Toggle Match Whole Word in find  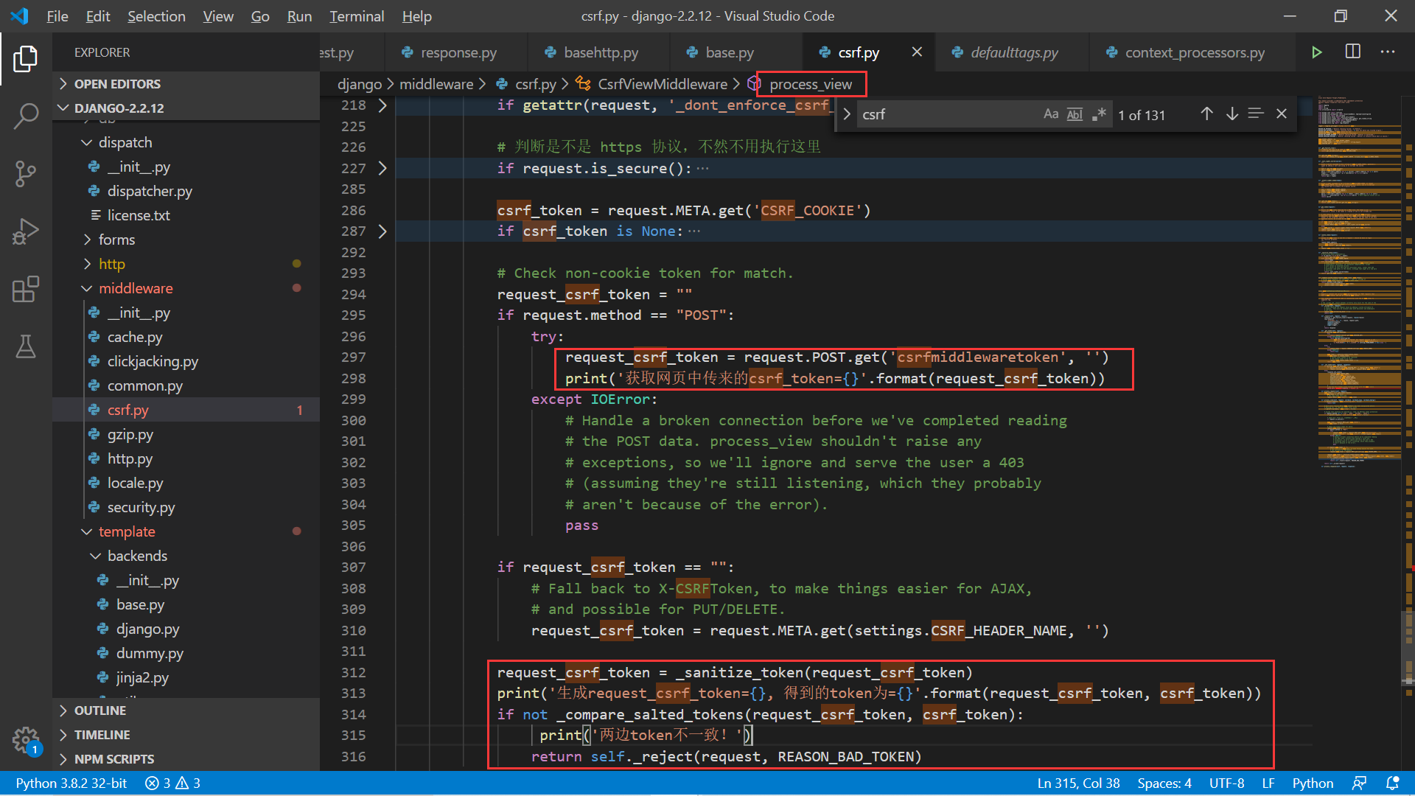1075,114
